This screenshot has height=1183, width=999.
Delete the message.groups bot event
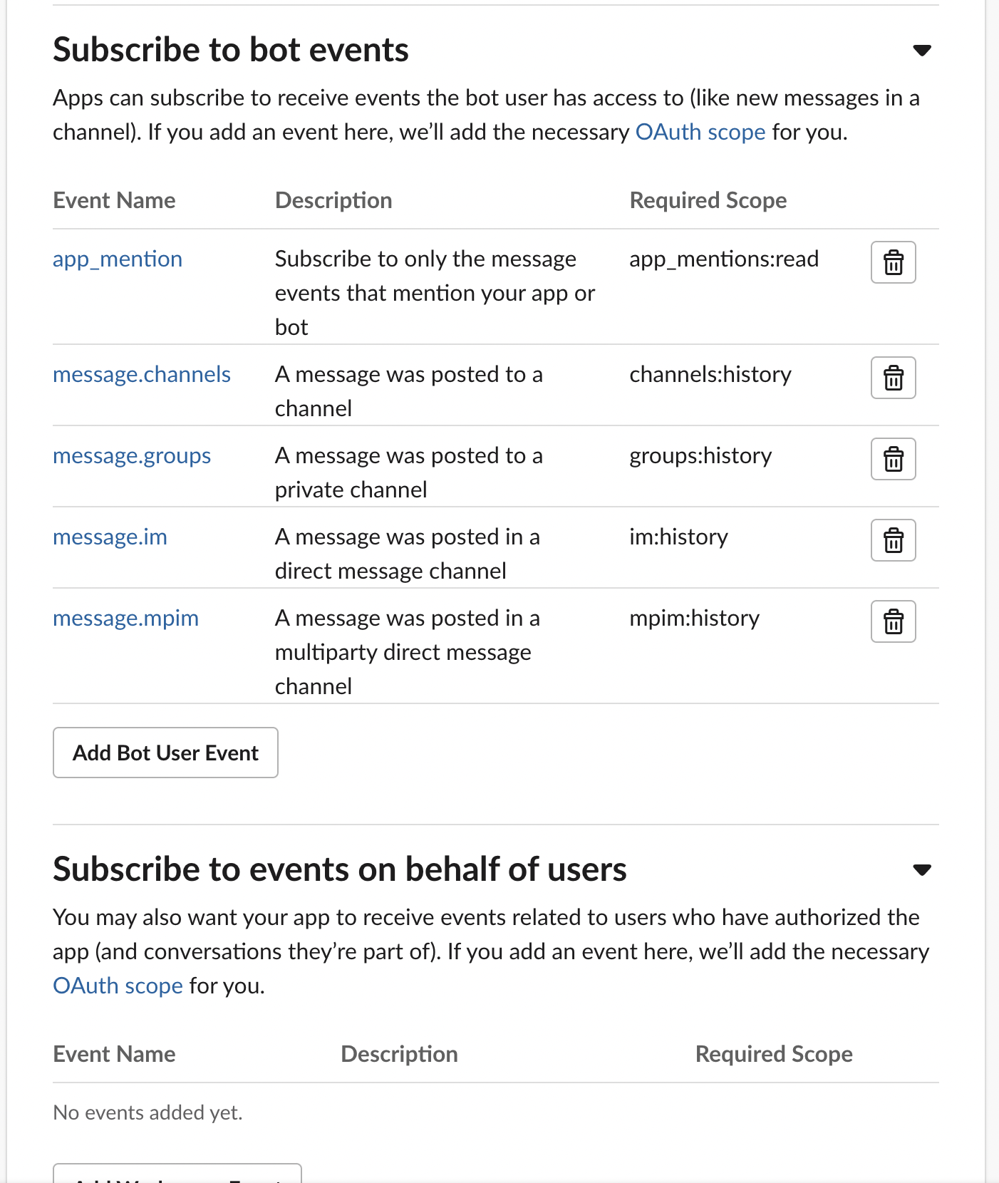point(893,459)
